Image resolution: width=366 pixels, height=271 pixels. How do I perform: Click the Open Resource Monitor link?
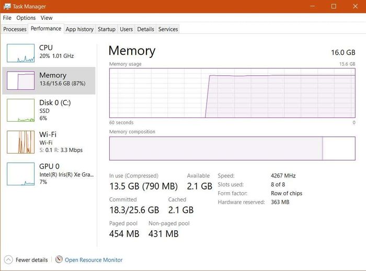[94, 260]
